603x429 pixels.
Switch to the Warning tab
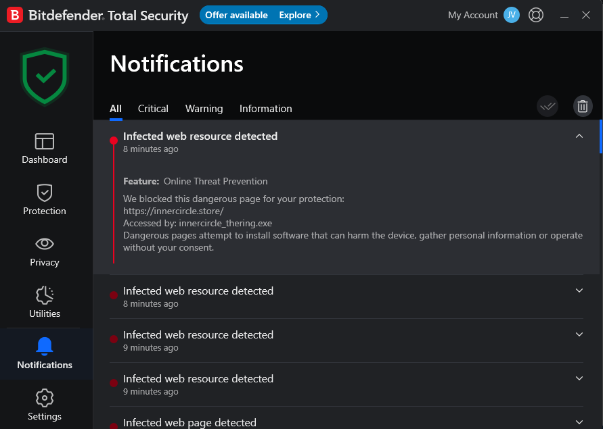coord(204,109)
